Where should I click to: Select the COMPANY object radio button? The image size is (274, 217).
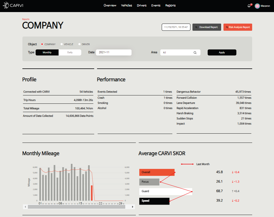(x=42, y=44)
